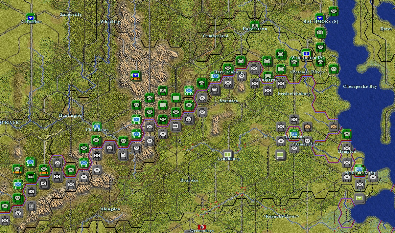
Task: Select the green Union unit just above Hampton
Action: (x=347, y=134)
